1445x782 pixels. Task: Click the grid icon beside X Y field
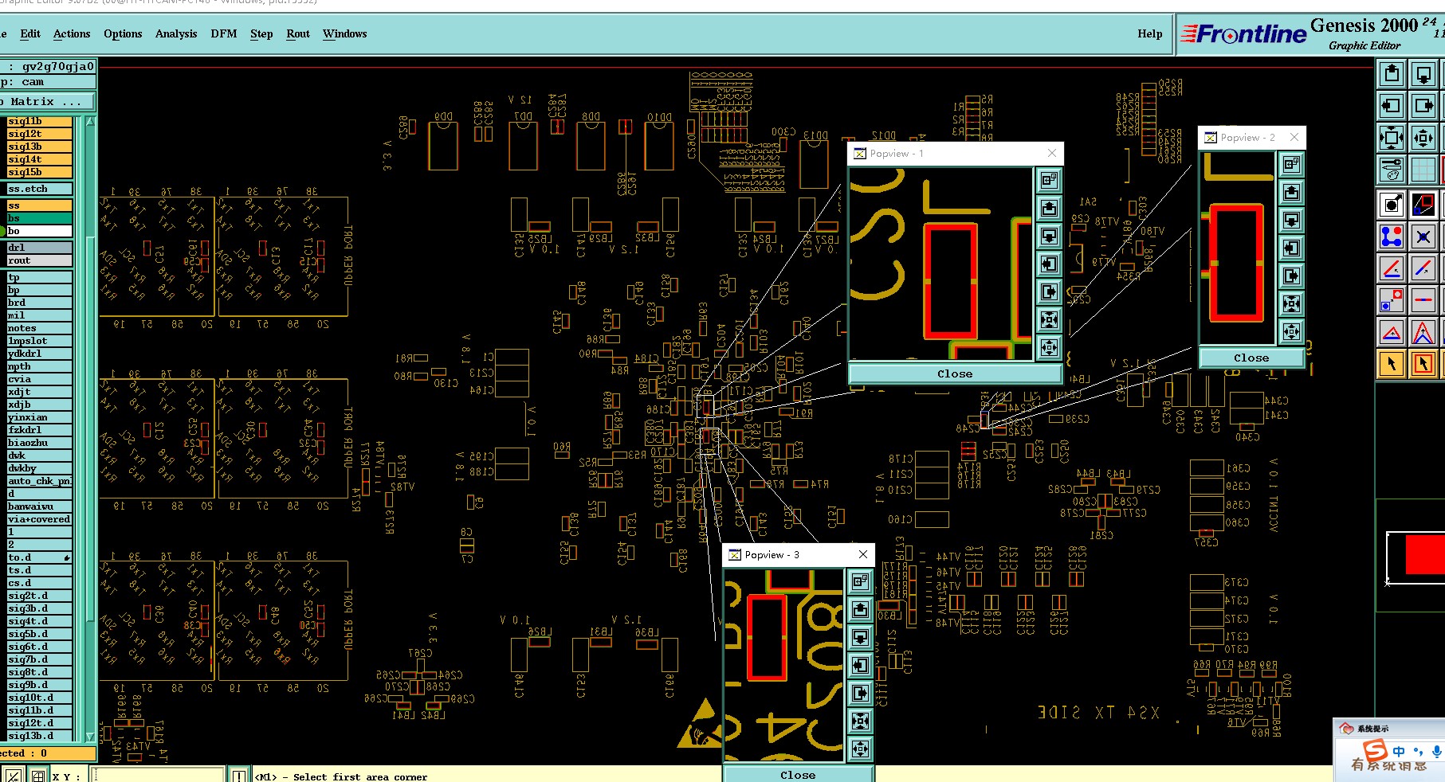point(37,775)
